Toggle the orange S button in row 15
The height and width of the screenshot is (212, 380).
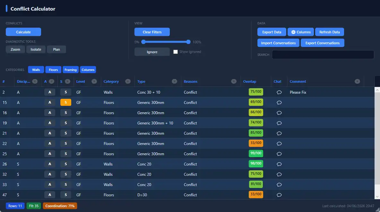coord(66,103)
